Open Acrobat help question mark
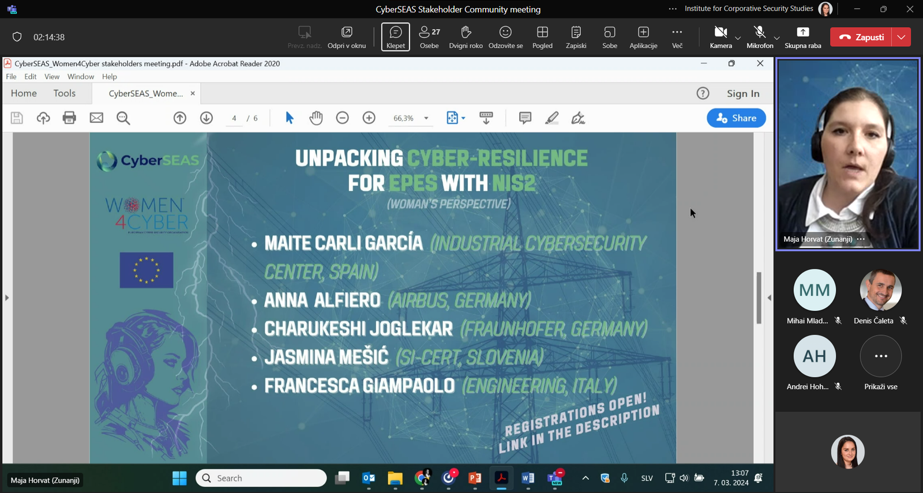The image size is (923, 493). [703, 93]
